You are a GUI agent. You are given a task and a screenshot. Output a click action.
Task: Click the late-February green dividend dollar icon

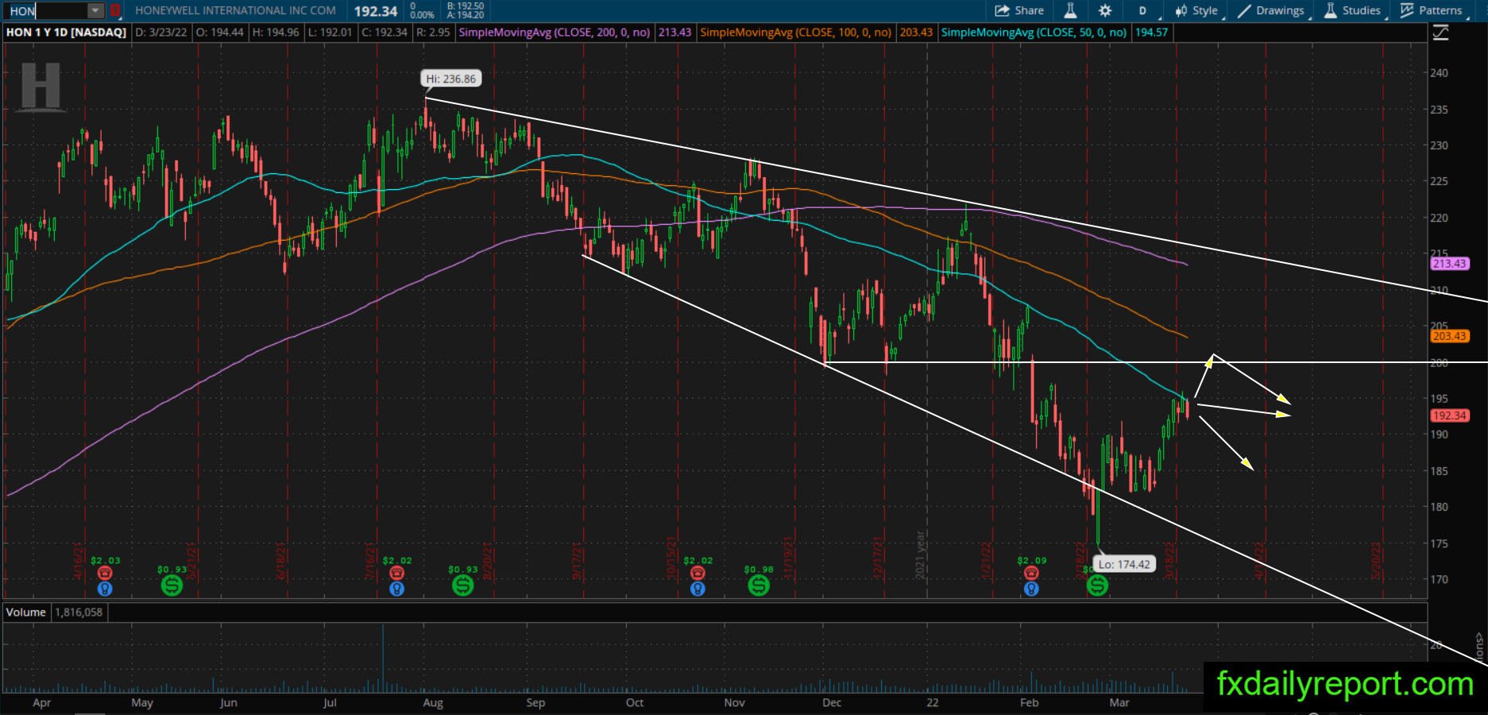[x=1097, y=586]
